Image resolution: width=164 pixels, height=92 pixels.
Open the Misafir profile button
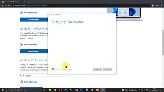point(155,6)
